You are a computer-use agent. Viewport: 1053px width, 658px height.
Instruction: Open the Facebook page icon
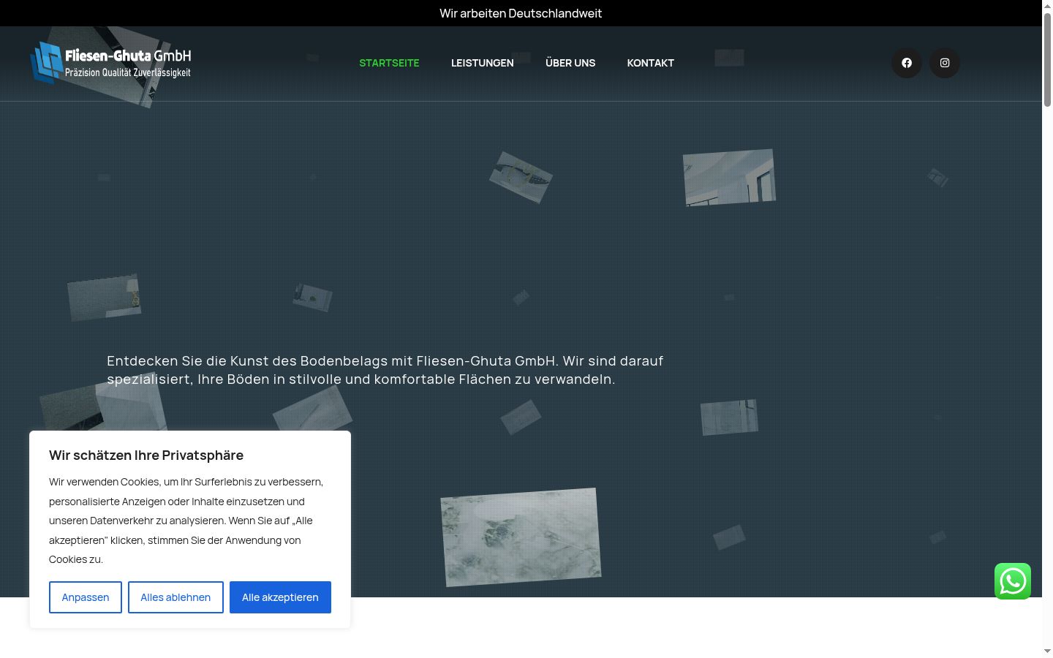(x=907, y=63)
